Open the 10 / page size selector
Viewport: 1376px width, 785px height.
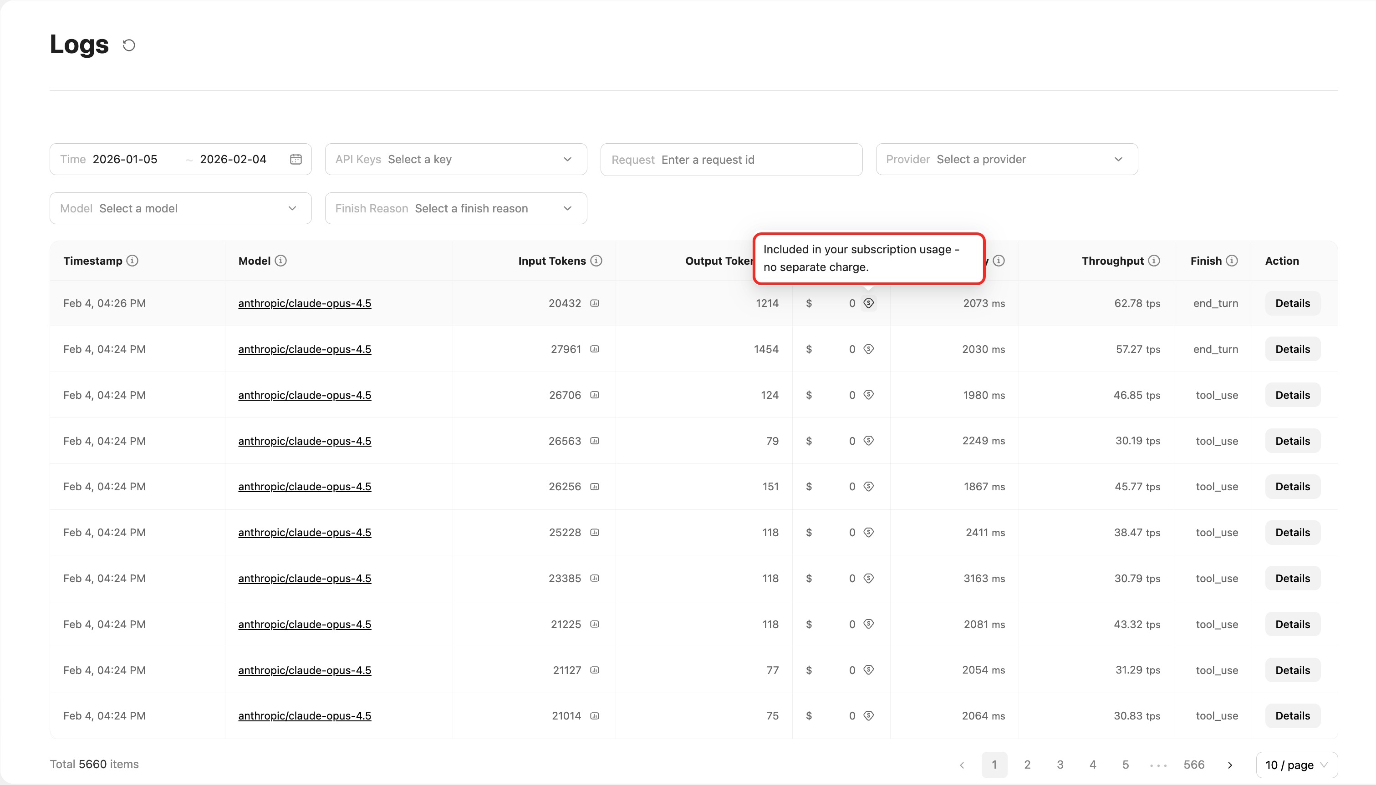click(x=1296, y=765)
